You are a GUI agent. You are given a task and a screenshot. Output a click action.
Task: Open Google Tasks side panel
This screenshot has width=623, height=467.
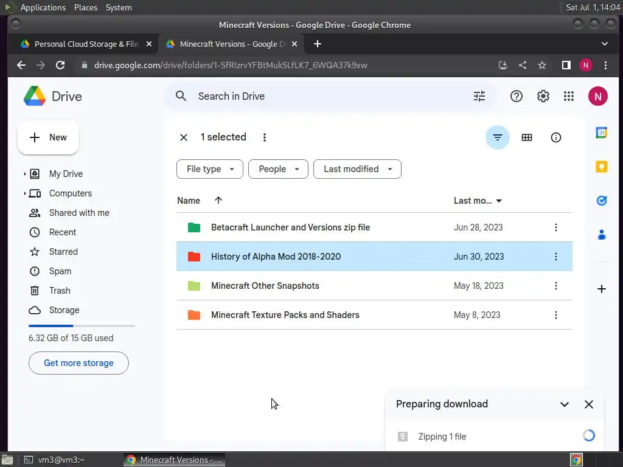602,201
